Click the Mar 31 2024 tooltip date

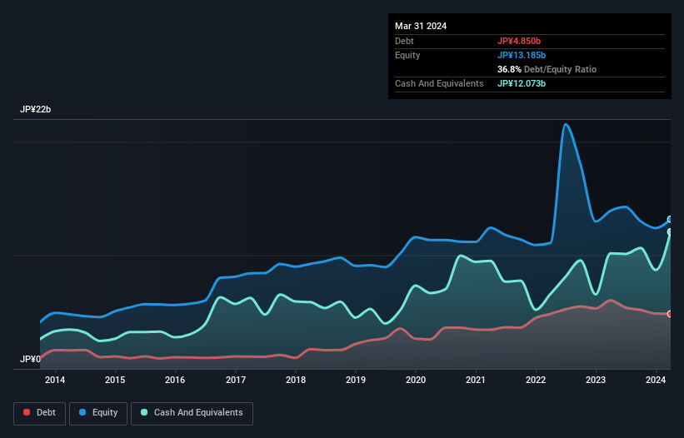421,26
